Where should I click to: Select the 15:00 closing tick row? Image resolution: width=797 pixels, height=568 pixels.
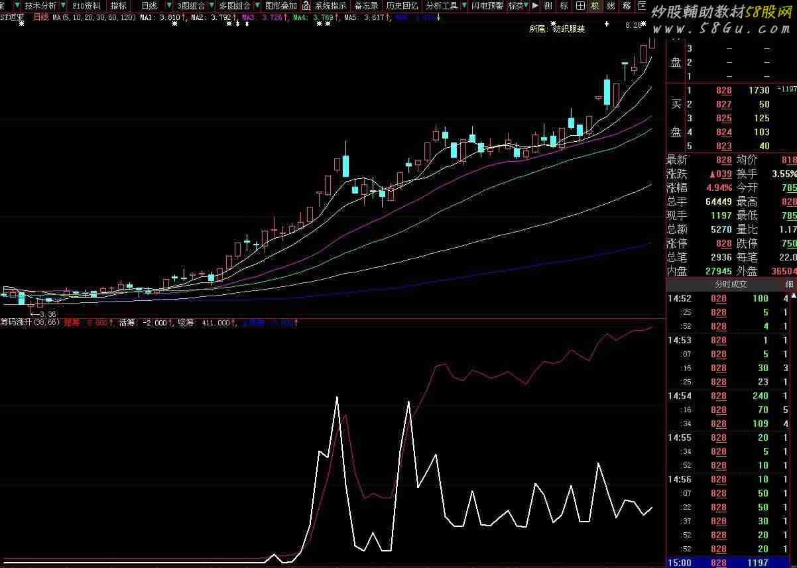(x=728, y=563)
